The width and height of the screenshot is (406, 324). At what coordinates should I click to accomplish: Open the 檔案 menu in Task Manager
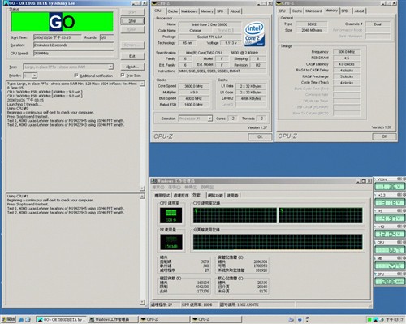pyautogui.click(x=158, y=188)
